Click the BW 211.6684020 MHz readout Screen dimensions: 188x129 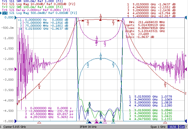point(147,22)
